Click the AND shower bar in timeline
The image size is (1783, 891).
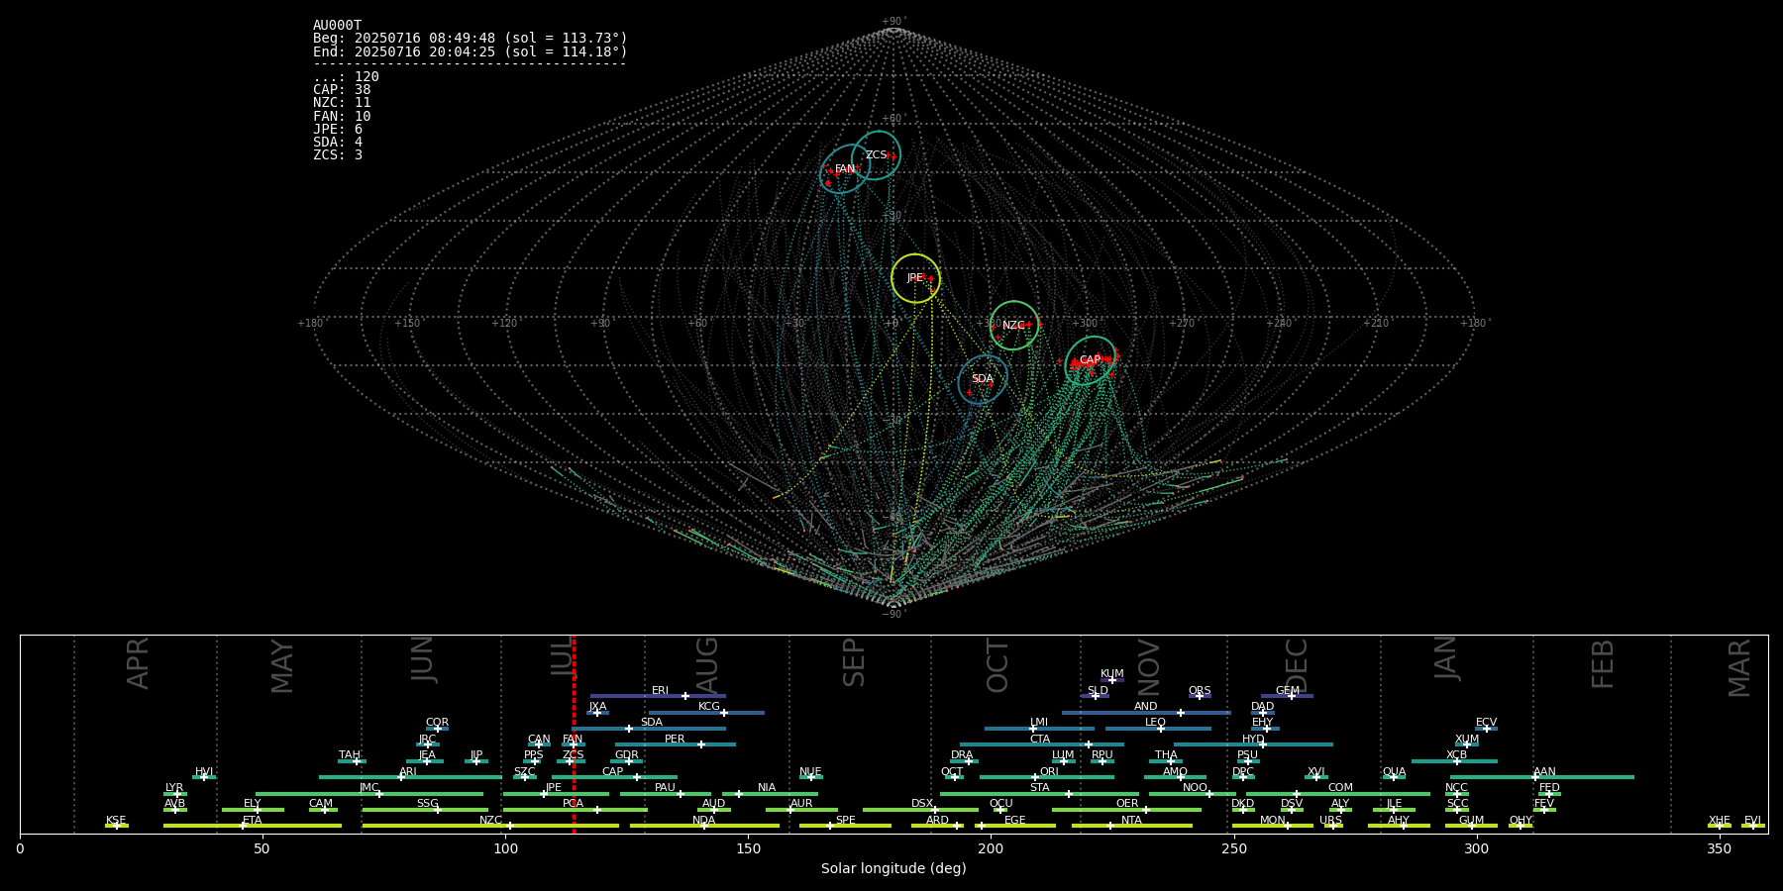click(1146, 712)
